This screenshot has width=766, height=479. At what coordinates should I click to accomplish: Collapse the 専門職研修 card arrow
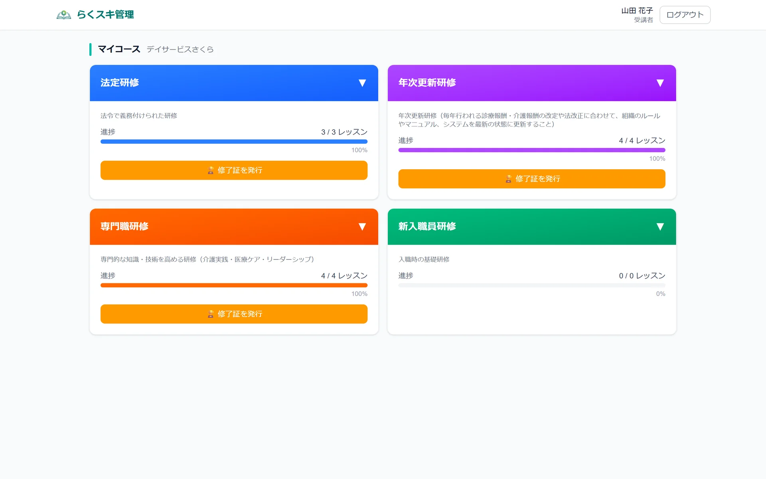[x=362, y=227]
